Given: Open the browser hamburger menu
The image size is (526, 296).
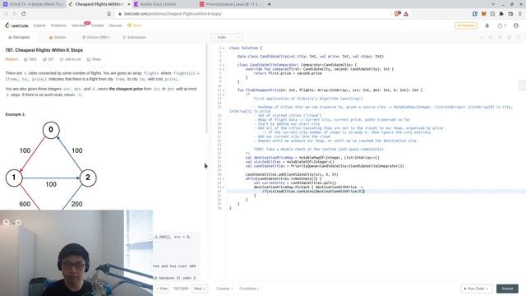Looking at the screenshot, I should point(520,14).
